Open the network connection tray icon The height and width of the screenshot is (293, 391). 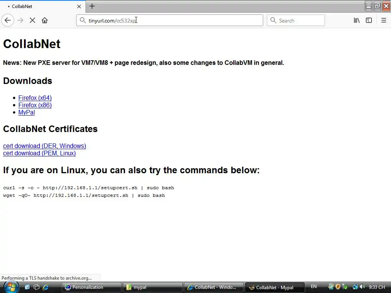point(355,287)
